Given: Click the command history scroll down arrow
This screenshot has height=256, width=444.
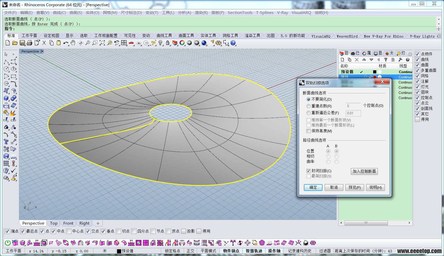Looking at the screenshot, I should (439, 24).
